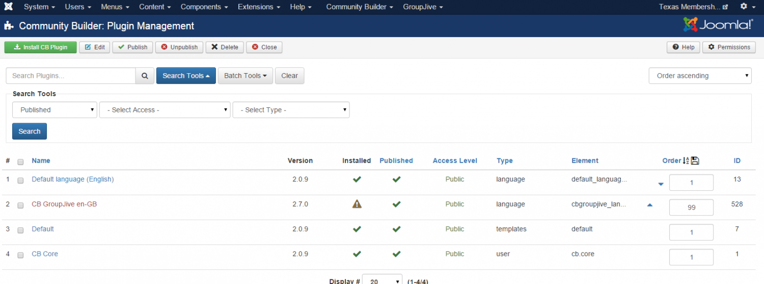
Task: Open the System menu
Action: coord(40,7)
